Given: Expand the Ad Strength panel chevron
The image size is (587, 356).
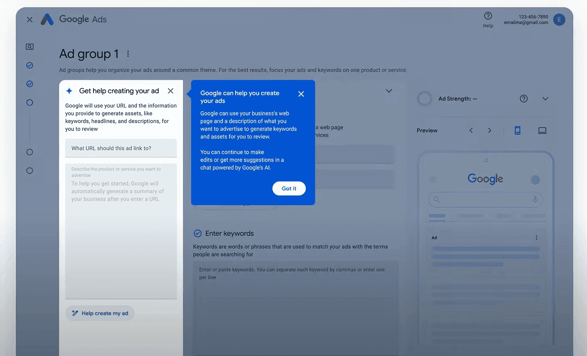Looking at the screenshot, I should point(545,98).
